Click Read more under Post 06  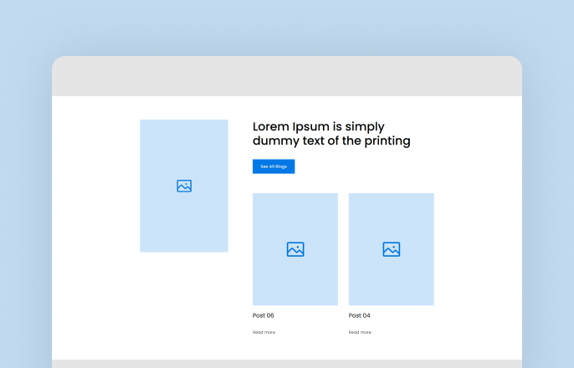click(x=264, y=332)
